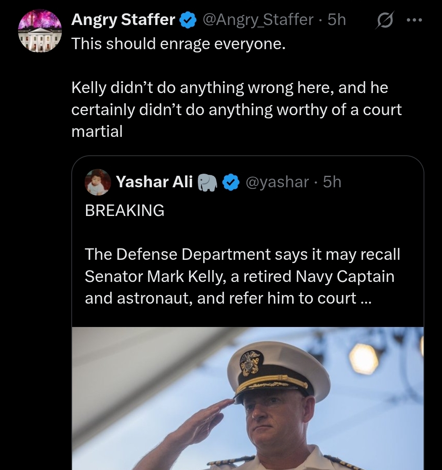
Task: Click the Yashar Ali display name
Action: pos(154,182)
